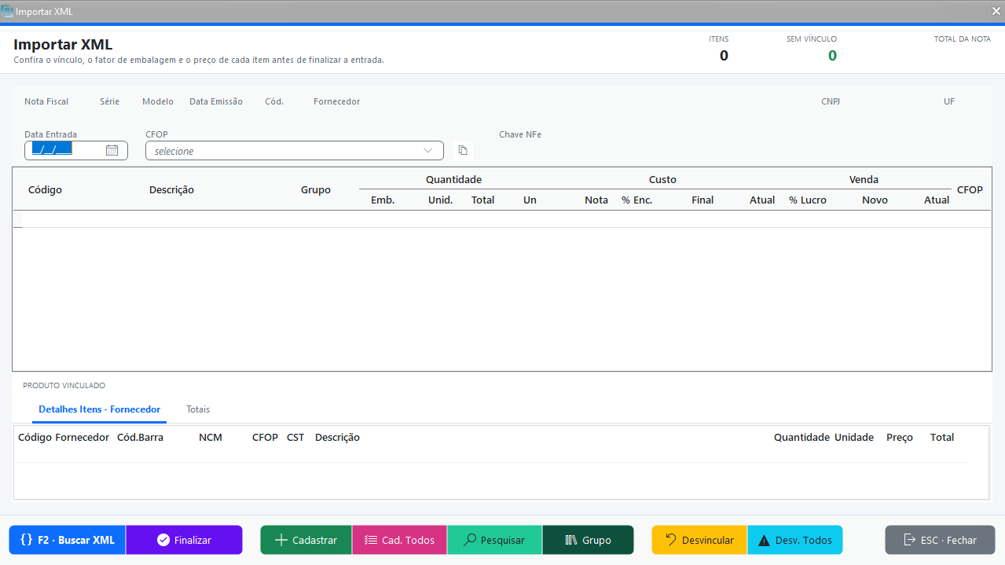Click the Grupo column header
This screenshot has height=565, width=1005.
coord(316,190)
